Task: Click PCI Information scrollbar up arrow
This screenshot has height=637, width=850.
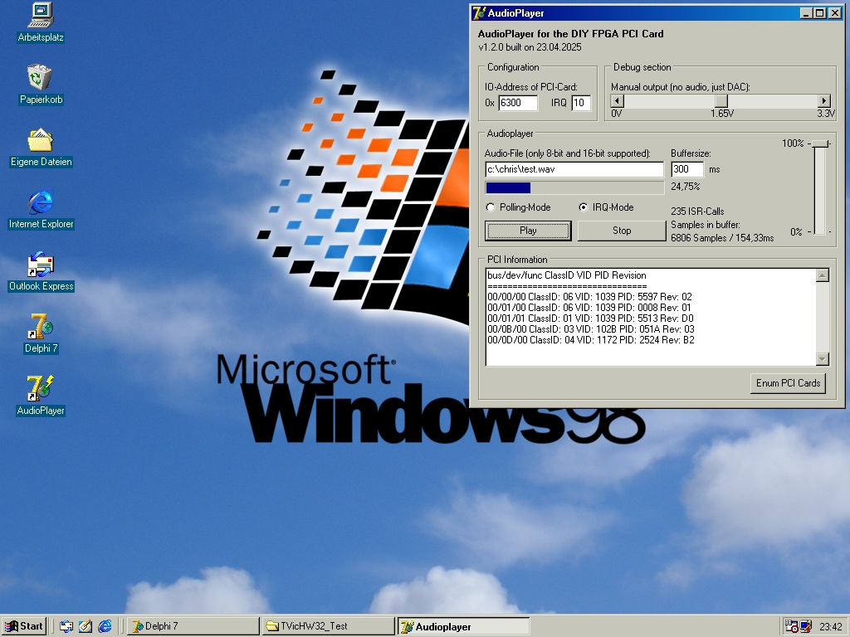Action: coord(823,275)
